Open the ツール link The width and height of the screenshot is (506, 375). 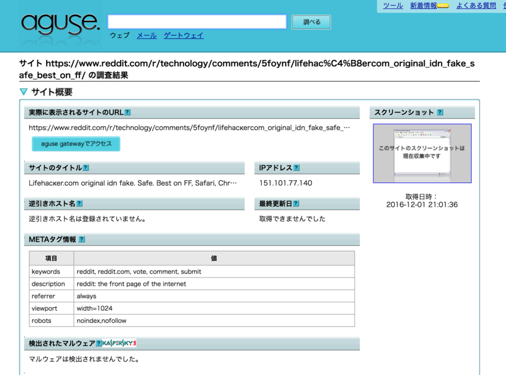(393, 6)
